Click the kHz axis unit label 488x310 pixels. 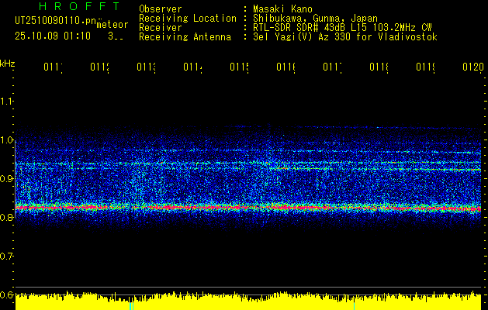[x=7, y=64]
